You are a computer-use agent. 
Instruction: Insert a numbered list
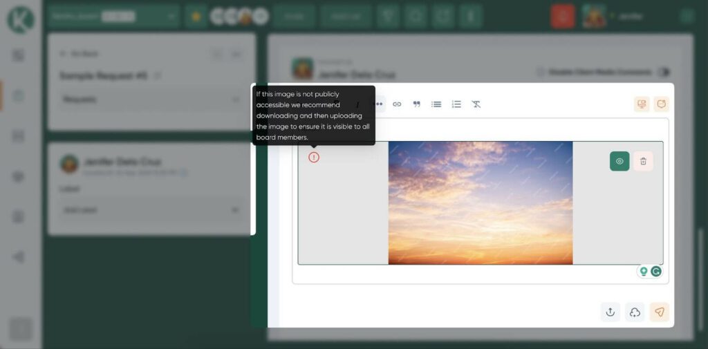click(x=456, y=104)
